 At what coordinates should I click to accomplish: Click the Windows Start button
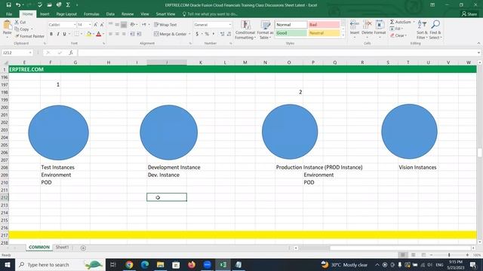[7, 264]
